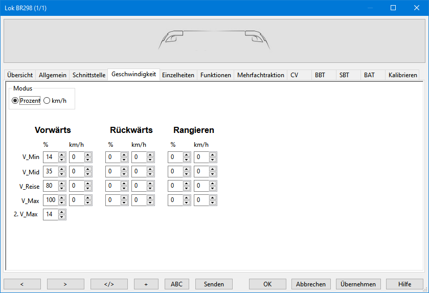Decrease the Vorwärts V_Mid percent value
Screen dimensions: 429x293
point(62,174)
